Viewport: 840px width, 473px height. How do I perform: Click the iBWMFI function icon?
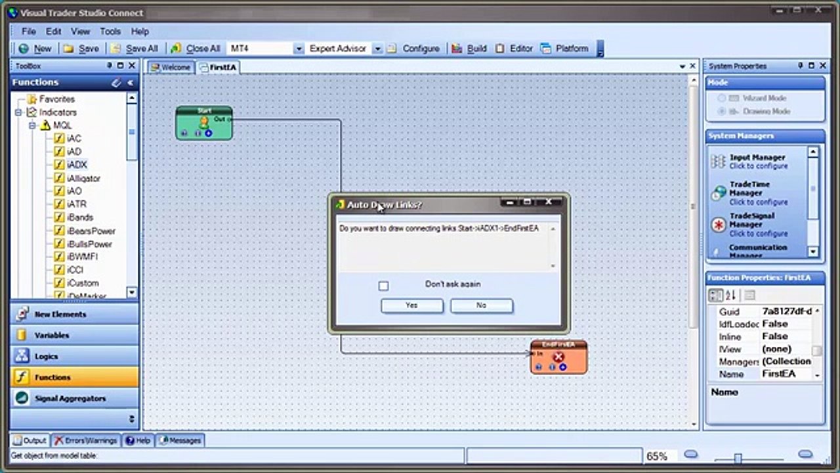59,257
